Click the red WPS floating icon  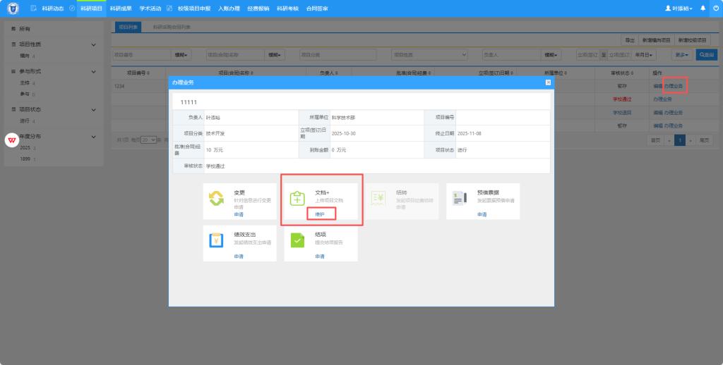click(12, 140)
